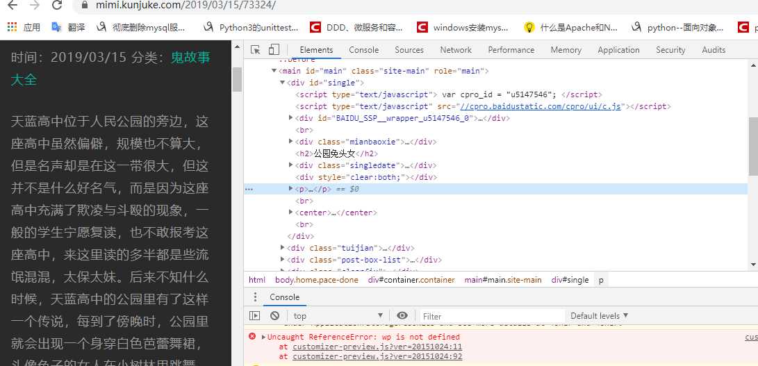The image size is (758, 366).
Task: Open the Application tab
Action: point(618,50)
